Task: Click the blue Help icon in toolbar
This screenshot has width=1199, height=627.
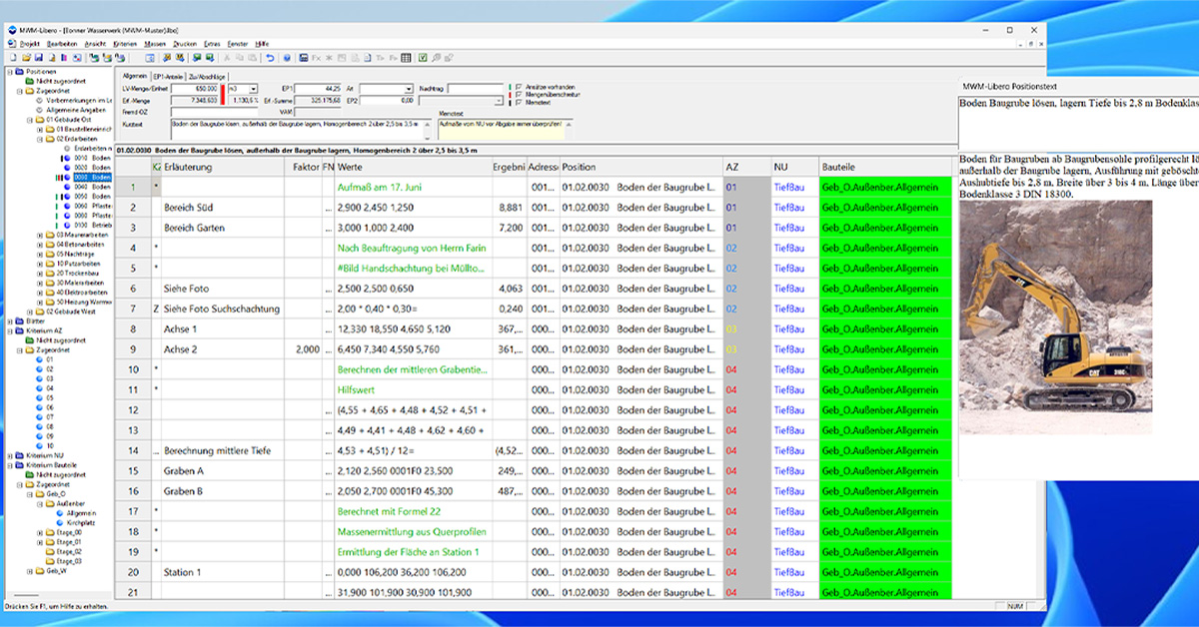Action: pyautogui.click(x=287, y=58)
